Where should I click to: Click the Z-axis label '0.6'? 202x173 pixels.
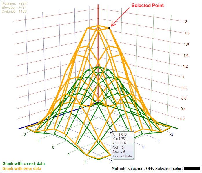(184, 98)
